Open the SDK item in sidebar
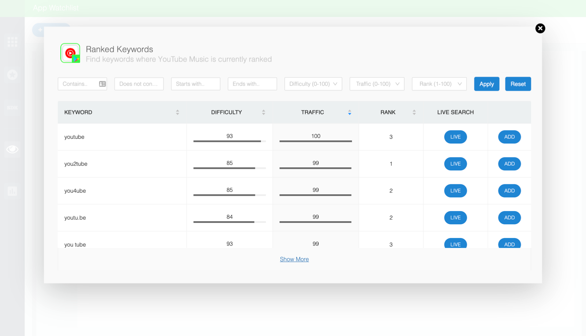The image size is (586, 336). (12, 108)
